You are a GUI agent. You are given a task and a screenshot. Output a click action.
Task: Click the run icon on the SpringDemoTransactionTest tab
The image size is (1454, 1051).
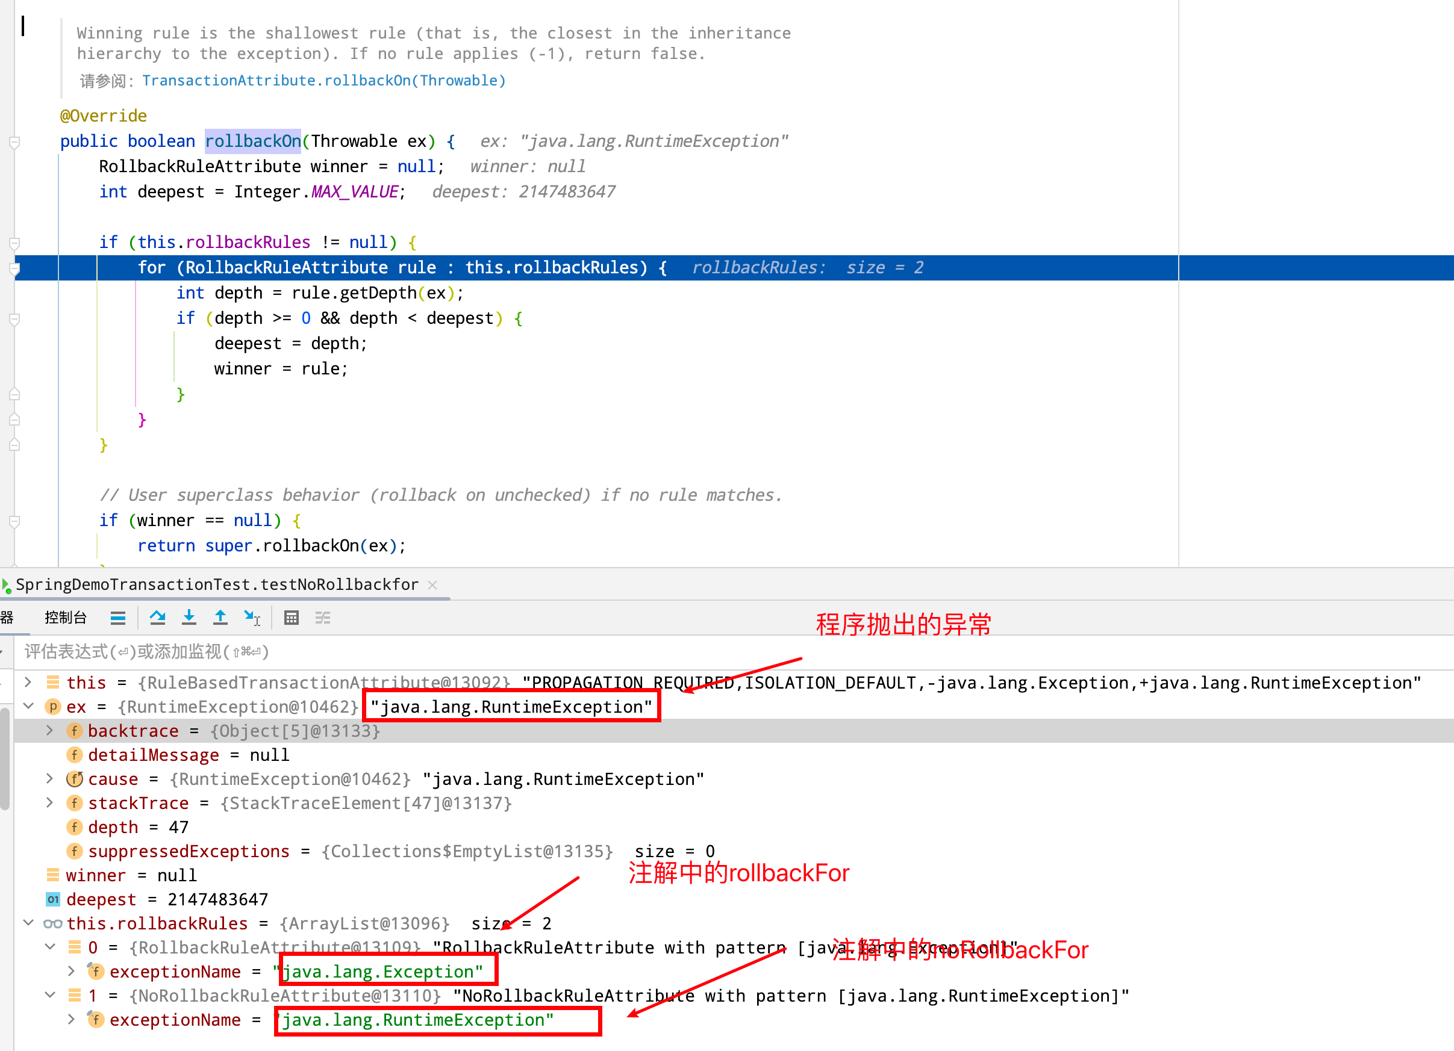point(7,585)
